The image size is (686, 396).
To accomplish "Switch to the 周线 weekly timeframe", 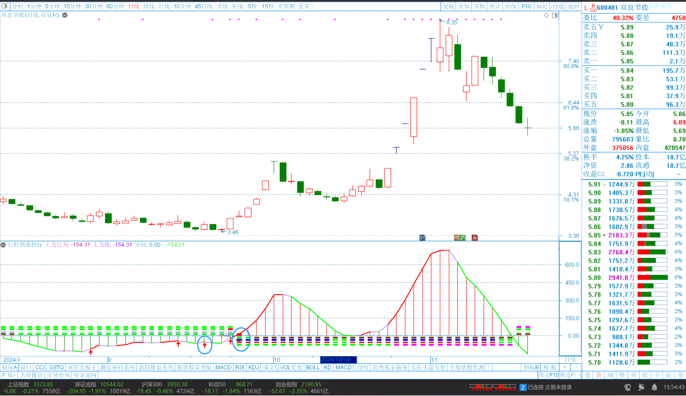I will 149,6.
